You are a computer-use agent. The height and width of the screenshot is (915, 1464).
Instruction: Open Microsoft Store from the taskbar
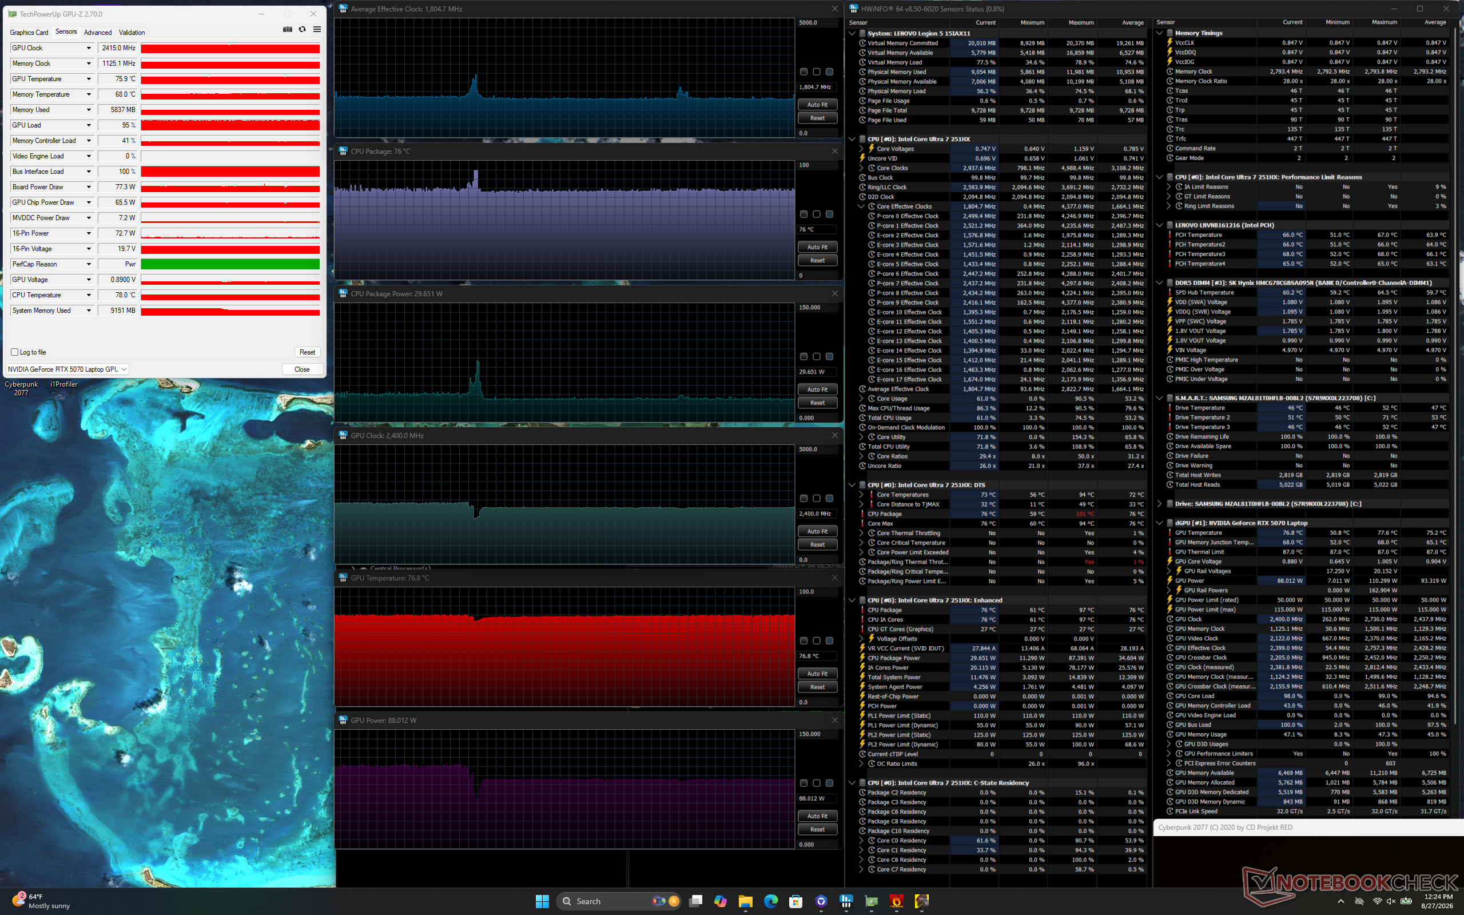coord(795,901)
